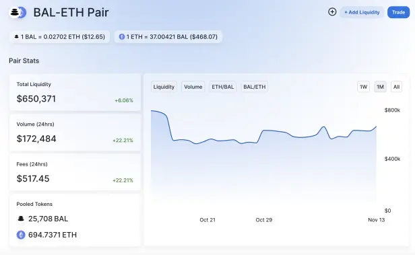The image size is (415, 255).
Task: Click the Volume (24hrs) label
Action: pyautogui.click(x=35, y=124)
